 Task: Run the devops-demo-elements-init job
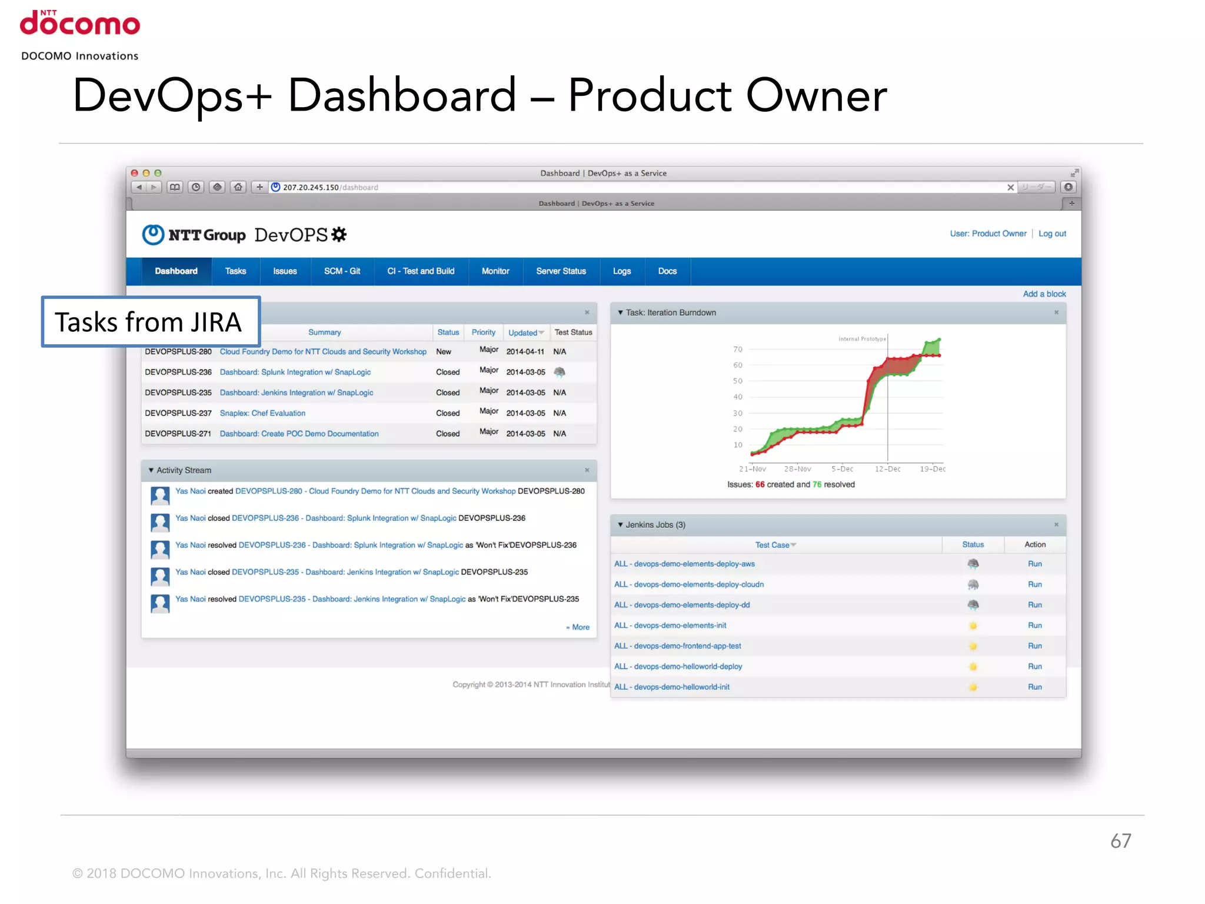coord(1035,626)
